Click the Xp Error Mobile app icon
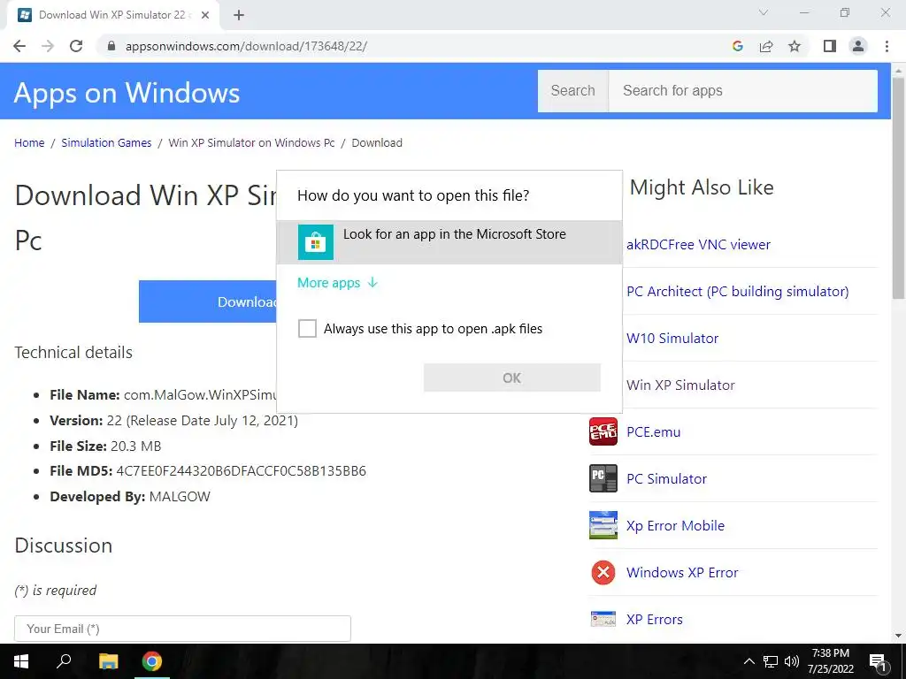Image resolution: width=906 pixels, height=679 pixels. (x=603, y=525)
